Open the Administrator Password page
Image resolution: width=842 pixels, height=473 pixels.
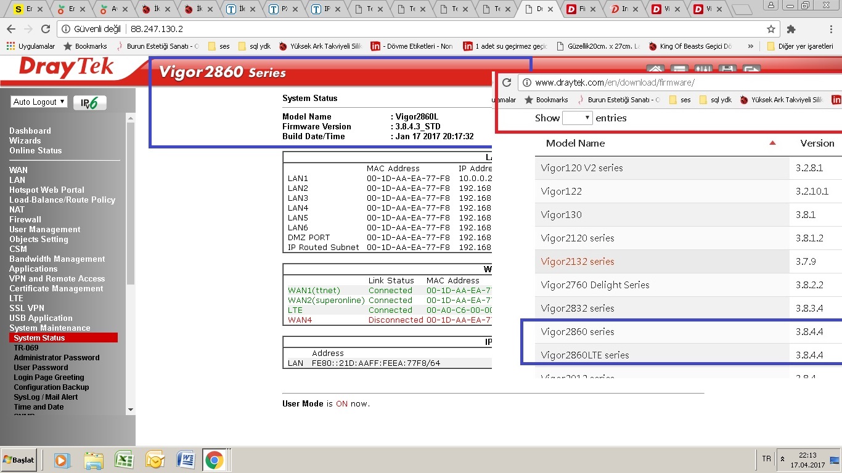56,357
